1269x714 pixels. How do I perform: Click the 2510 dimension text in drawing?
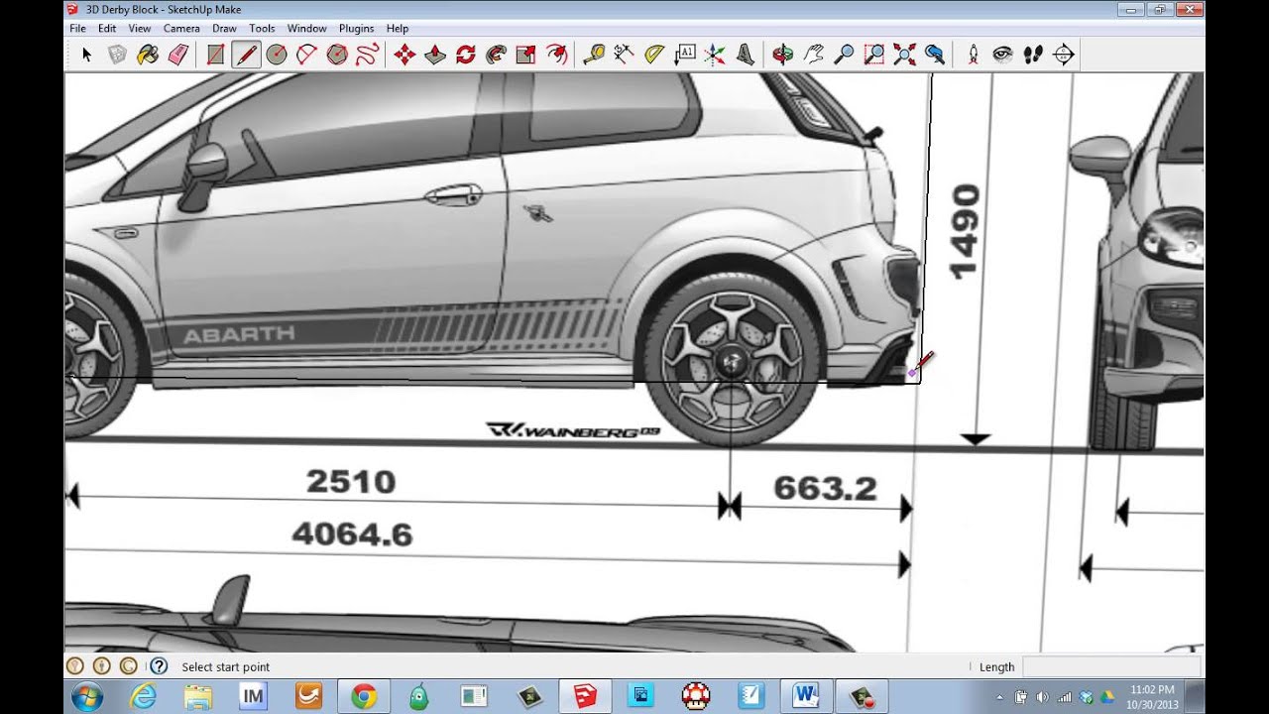(351, 482)
